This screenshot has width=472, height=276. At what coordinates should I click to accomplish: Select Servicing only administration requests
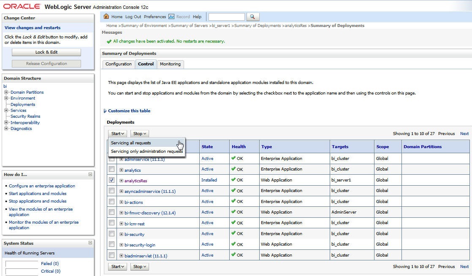click(146, 152)
